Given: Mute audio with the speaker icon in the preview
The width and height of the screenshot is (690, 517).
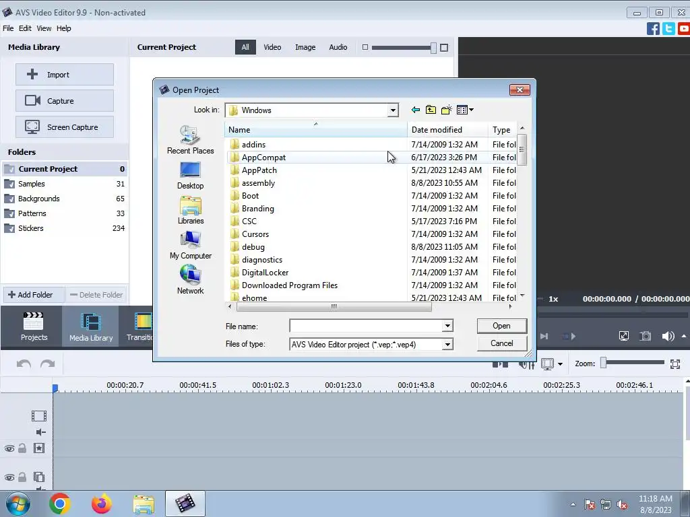Looking at the screenshot, I should coord(668,337).
